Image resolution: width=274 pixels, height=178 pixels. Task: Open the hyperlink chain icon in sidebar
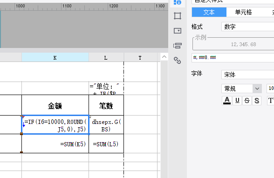point(178,61)
